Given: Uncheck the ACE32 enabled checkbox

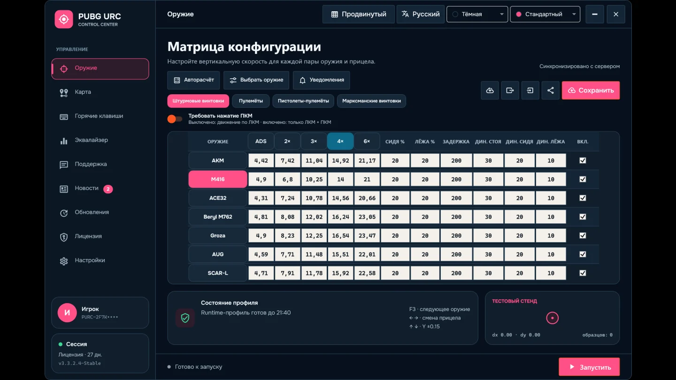Looking at the screenshot, I should (583, 198).
